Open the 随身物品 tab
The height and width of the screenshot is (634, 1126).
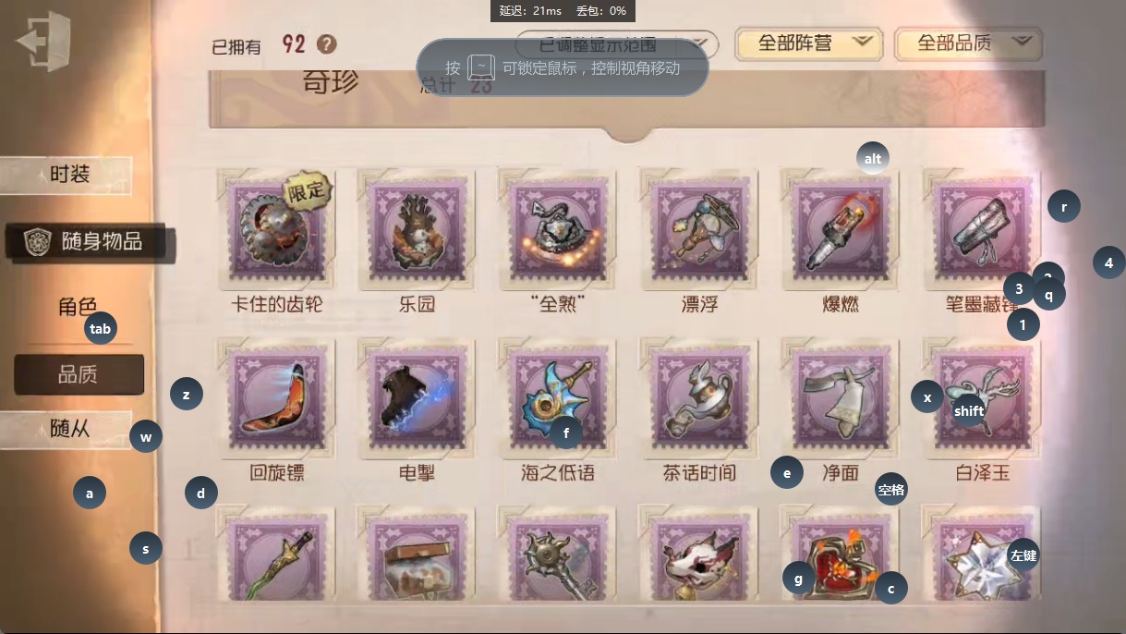coord(89,241)
